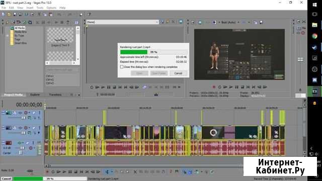This screenshot has width=322, height=181.
Task: Open the Tools menu
Action: (40, 8)
